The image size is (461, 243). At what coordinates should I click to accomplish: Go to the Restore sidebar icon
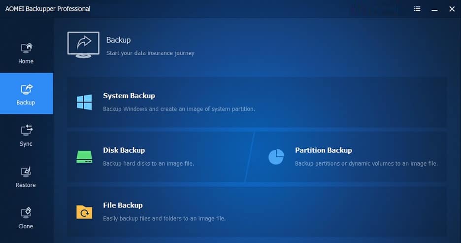(x=26, y=172)
